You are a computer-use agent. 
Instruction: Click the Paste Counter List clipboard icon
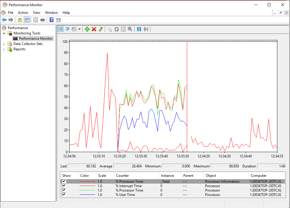coord(117,29)
